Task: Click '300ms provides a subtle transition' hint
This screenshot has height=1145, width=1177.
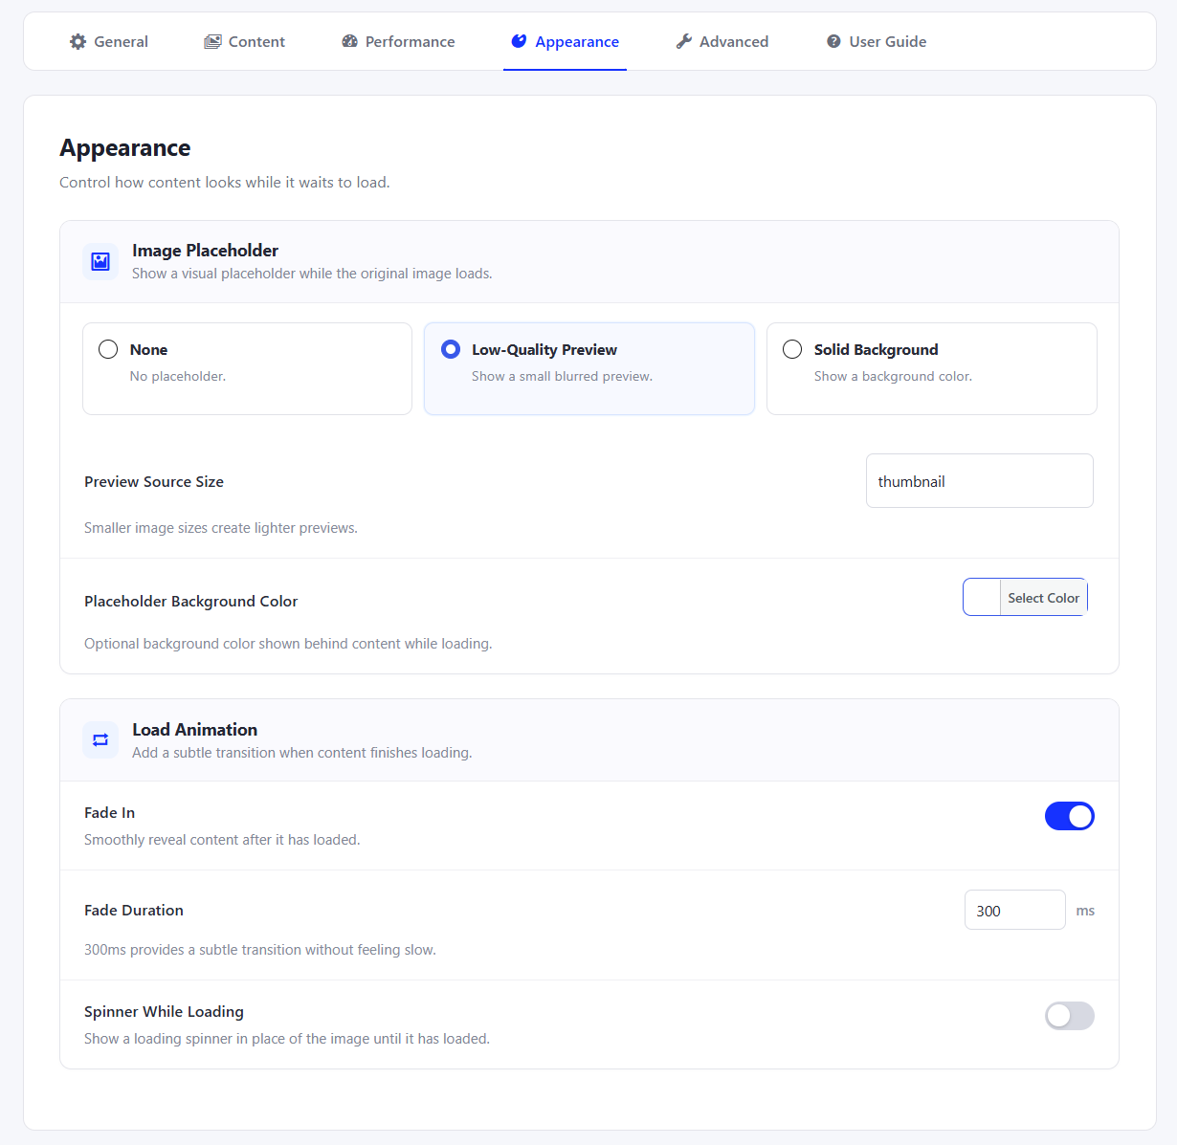Action: click(x=260, y=950)
